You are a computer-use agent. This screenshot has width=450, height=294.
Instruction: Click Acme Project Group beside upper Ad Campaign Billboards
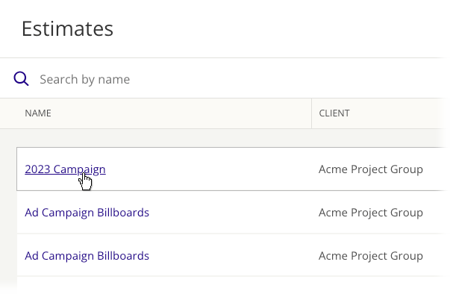tap(371, 213)
